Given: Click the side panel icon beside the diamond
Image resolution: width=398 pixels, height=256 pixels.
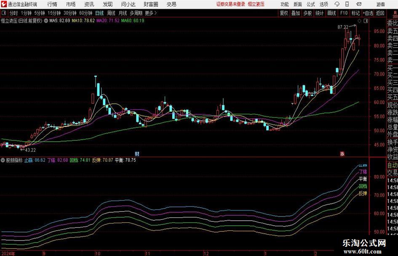Looking at the screenshot, I should pyautogui.click(x=366, y=21).
